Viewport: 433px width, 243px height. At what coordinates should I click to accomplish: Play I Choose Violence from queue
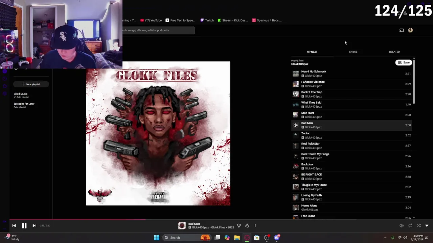(352, 84)
